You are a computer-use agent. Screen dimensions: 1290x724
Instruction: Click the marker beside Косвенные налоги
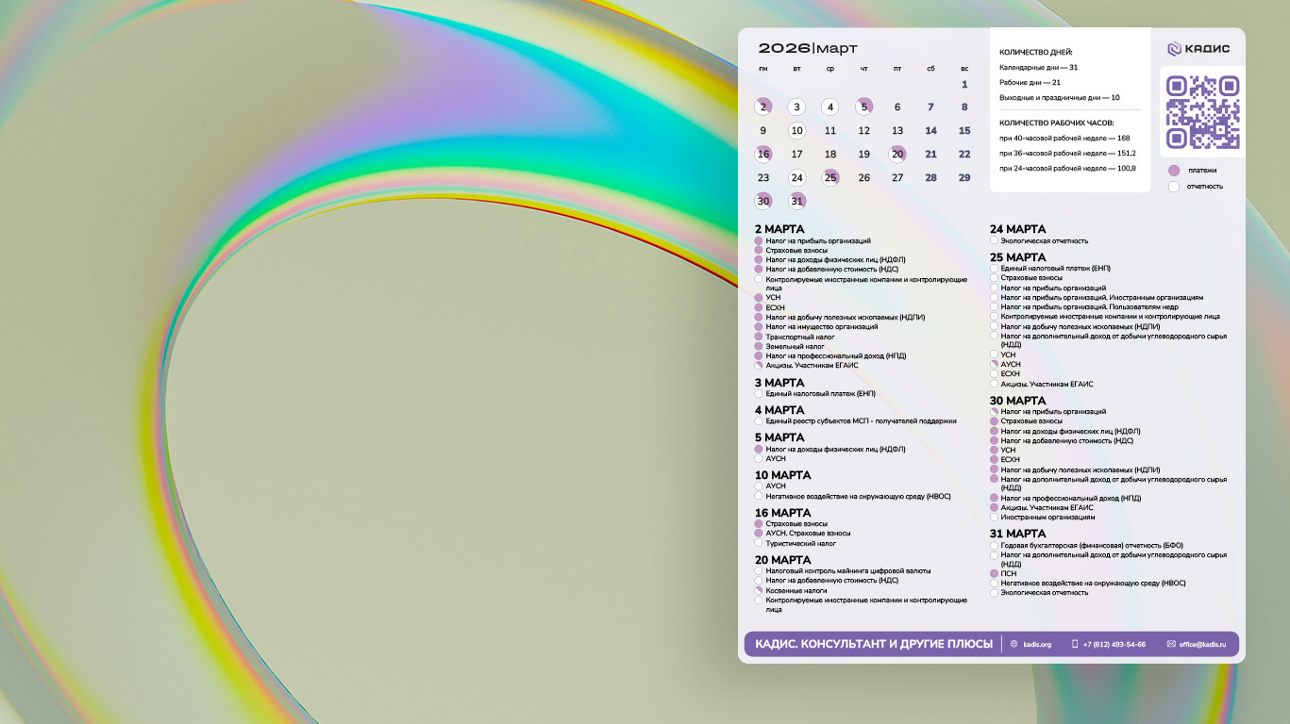pyautogui.click(x=759, y=590)
